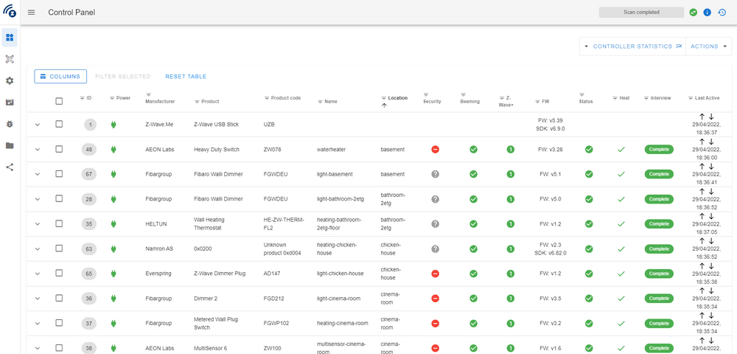Viewport: 737px width, 354px height.
Task: Open the Smart Start QR scan icon
Action: point(10,59)
